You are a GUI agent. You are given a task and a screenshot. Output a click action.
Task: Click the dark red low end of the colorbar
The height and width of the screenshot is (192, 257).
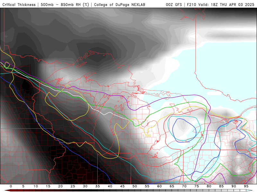pyautogui.click(x=7, y=190)
